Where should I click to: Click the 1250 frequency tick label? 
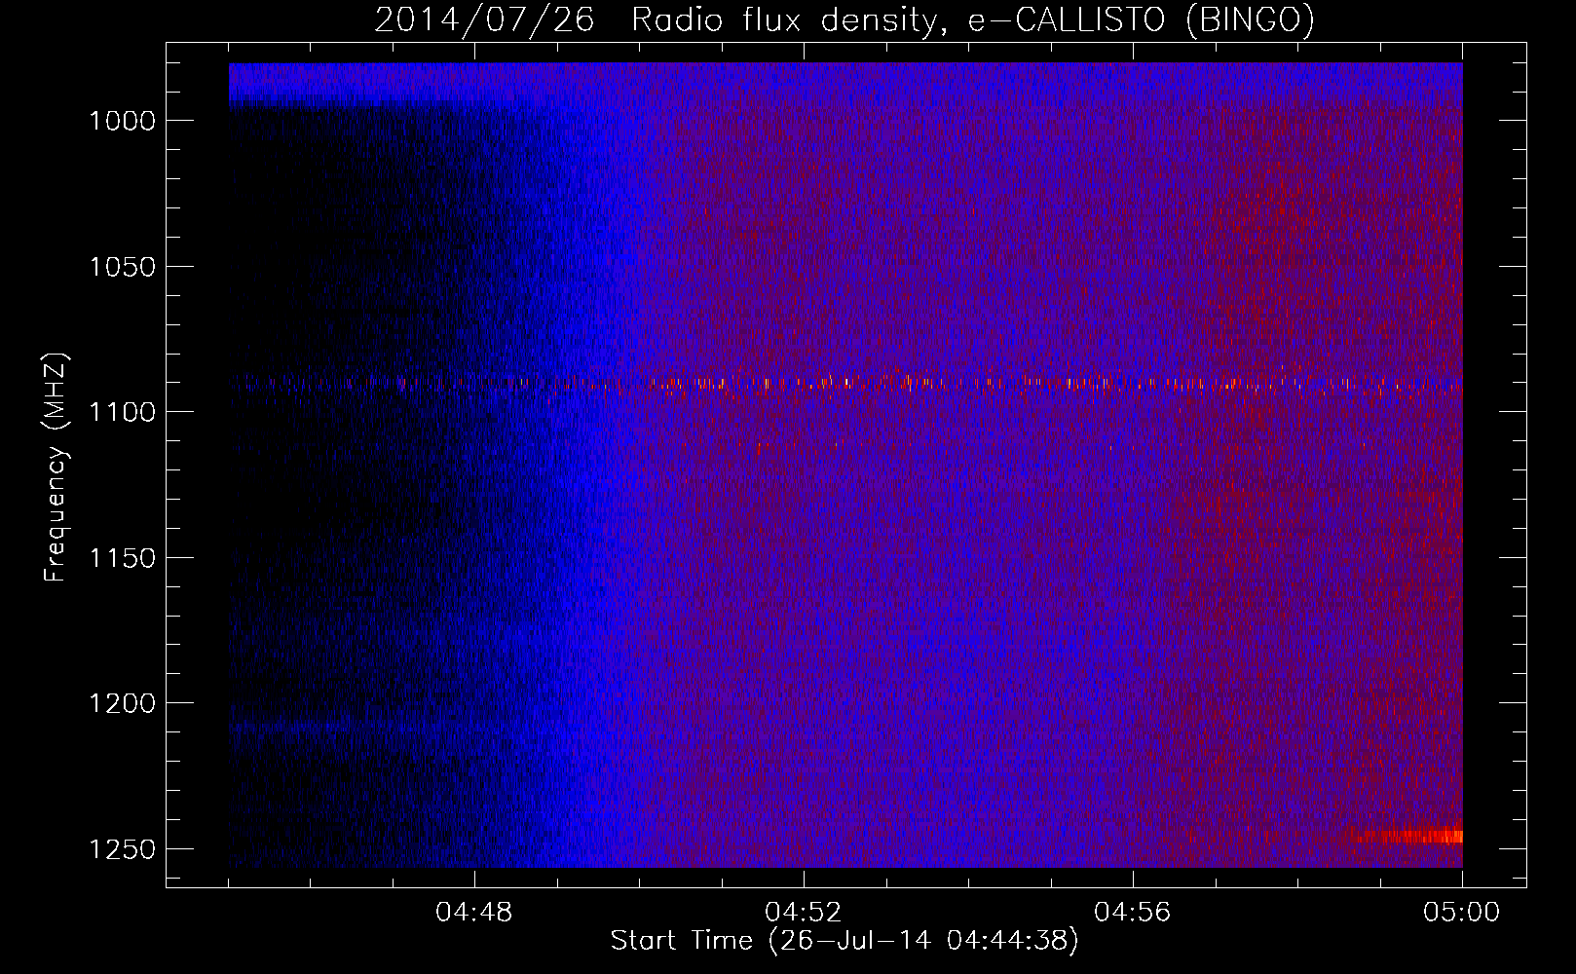pos(123,849)
